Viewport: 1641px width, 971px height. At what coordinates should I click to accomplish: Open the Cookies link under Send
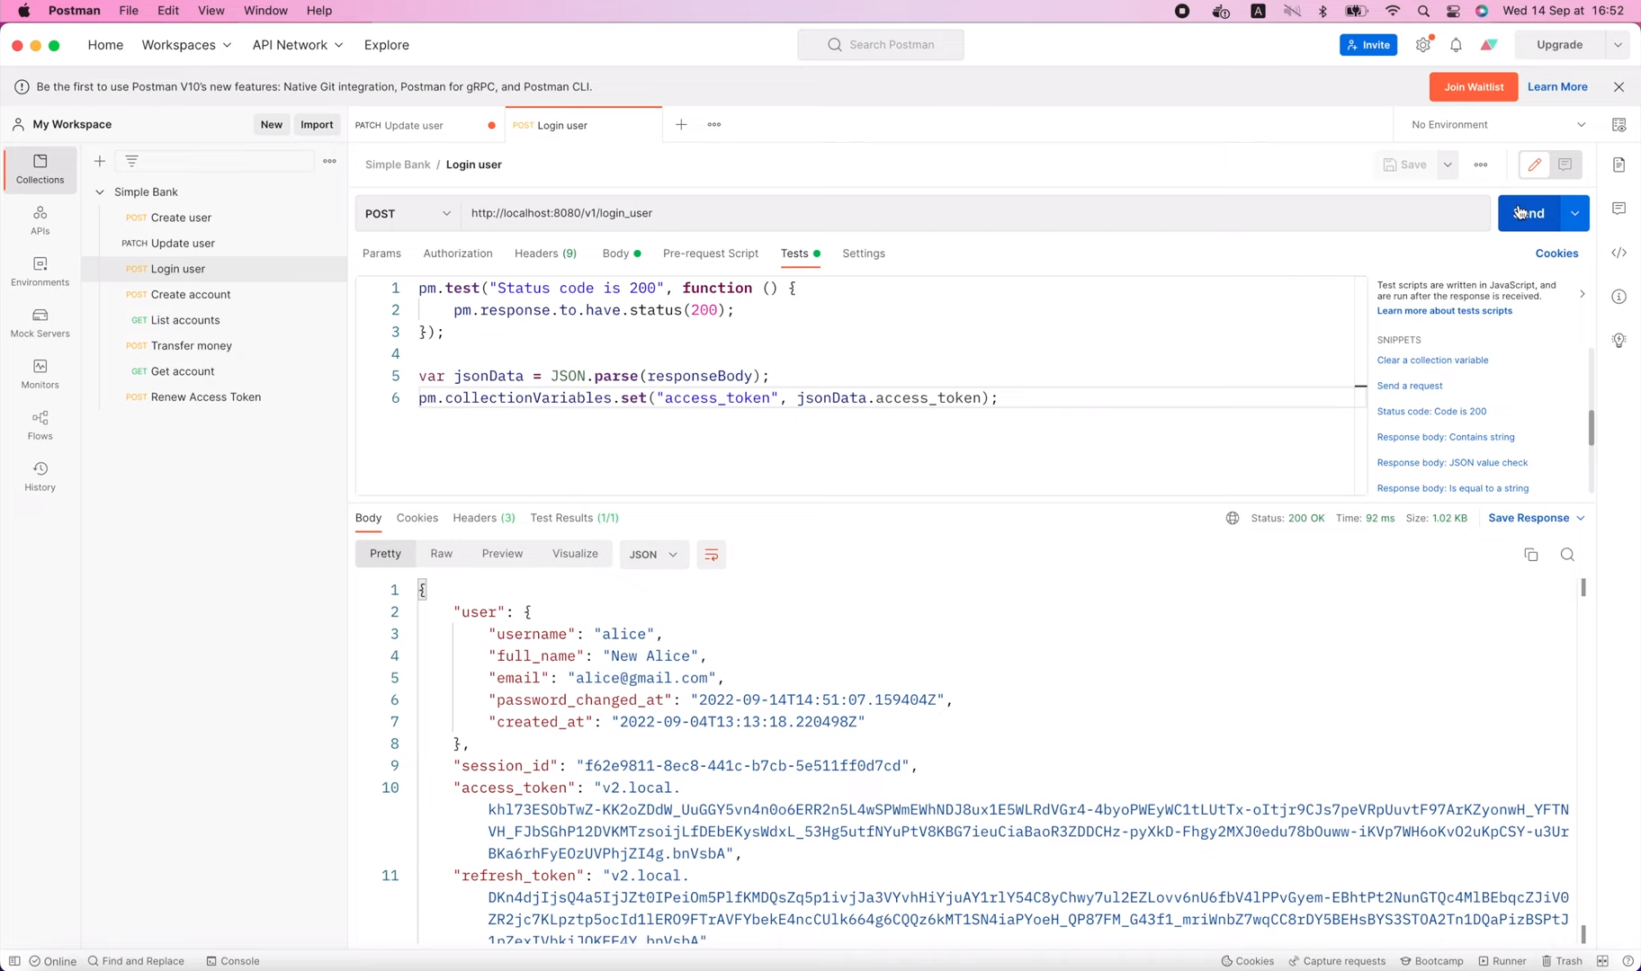(x=1556, y=254)
